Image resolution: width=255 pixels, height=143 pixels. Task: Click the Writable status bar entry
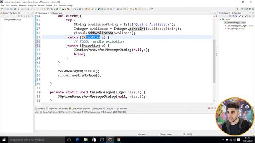(x=142, y=134)
